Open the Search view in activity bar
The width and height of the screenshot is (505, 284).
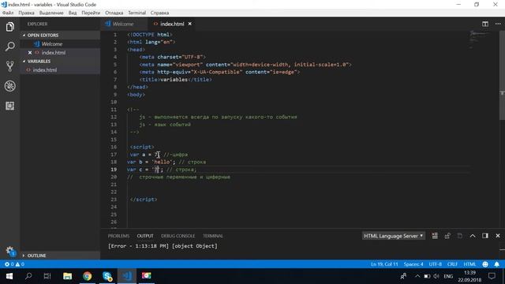point(9,47)
